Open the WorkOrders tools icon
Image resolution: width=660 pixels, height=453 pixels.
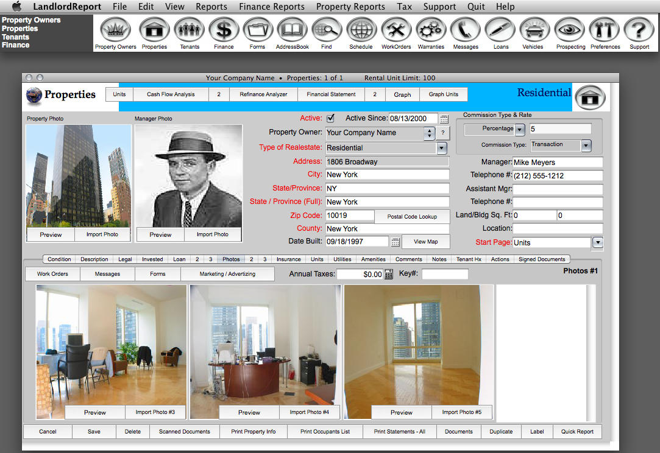coord(396,30)
